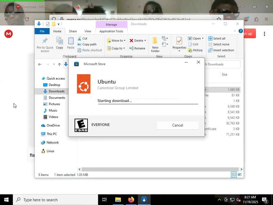This screenshot has height=205, width=273.
Task: Click Select all in ribbon
Action: (x=217, y=38)
